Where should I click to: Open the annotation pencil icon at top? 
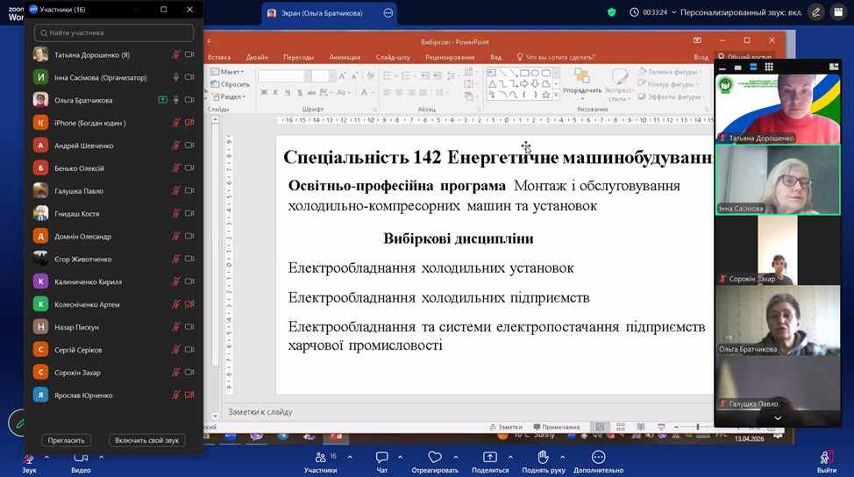click(816, 12)
